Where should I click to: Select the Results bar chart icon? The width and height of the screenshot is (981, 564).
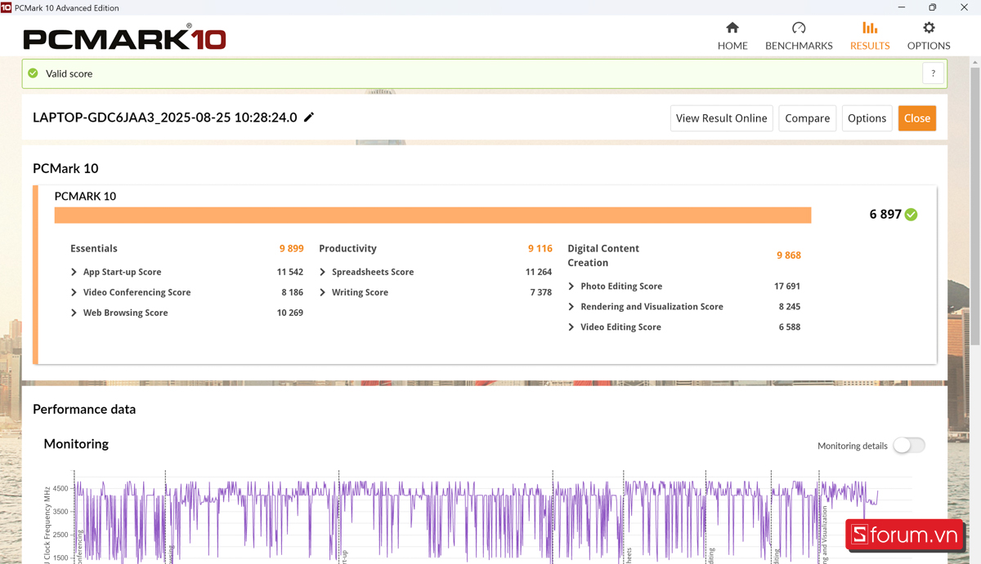[870, 28]
